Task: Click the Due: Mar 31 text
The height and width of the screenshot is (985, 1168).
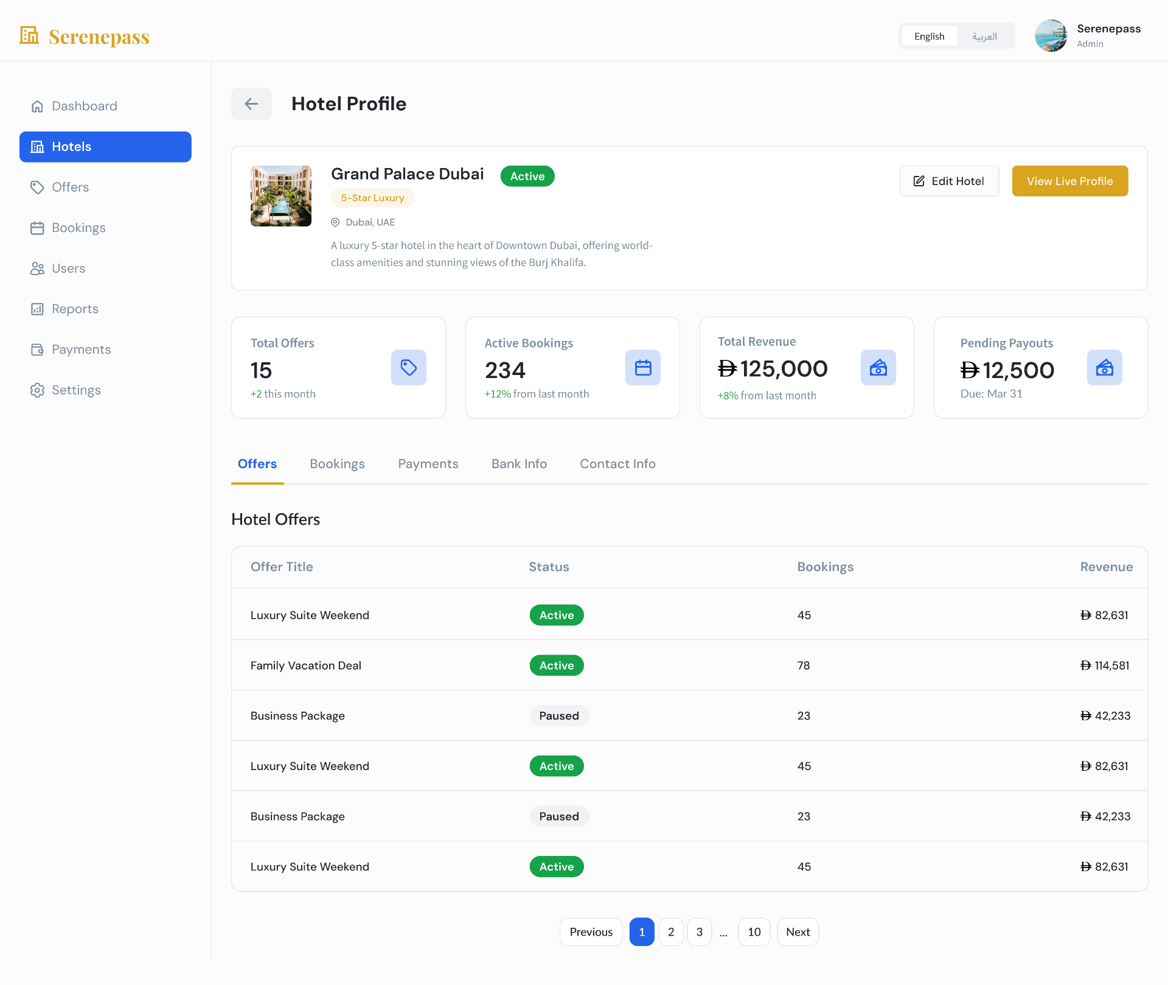Action: pyautogui.click(x=991, y=394)
